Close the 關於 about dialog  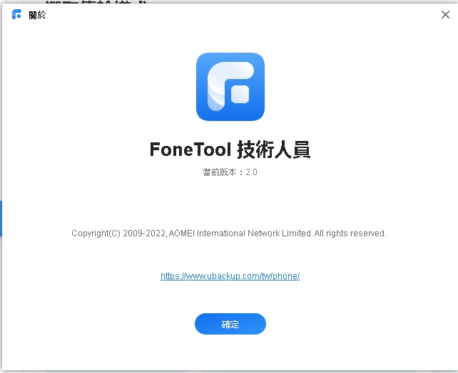445,14
